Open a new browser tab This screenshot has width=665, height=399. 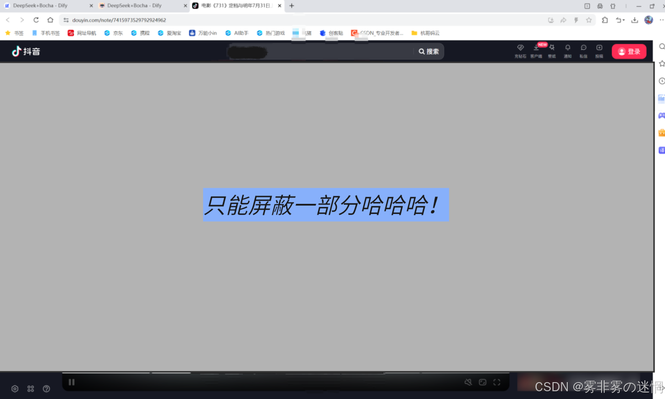[292, 5]
